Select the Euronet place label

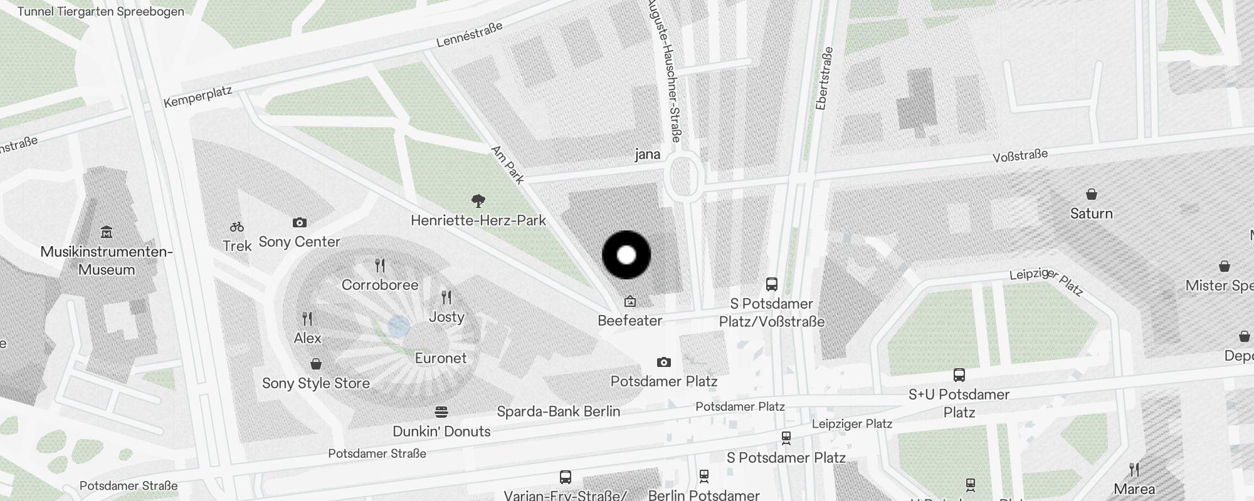point(441,358)
